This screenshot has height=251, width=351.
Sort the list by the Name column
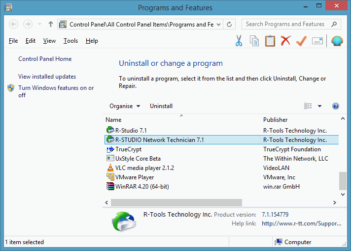point(113,120)
